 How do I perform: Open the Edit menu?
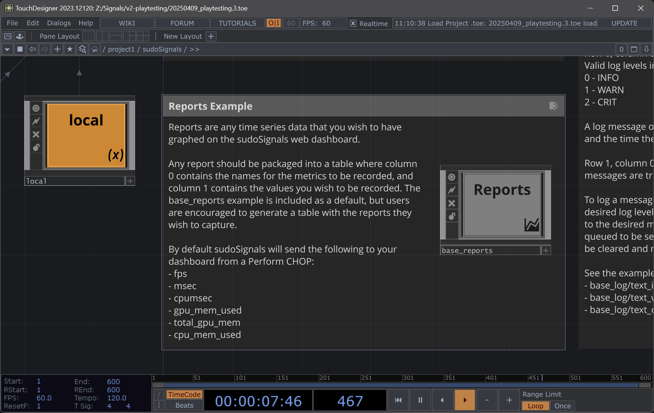[x=33, y=23]
